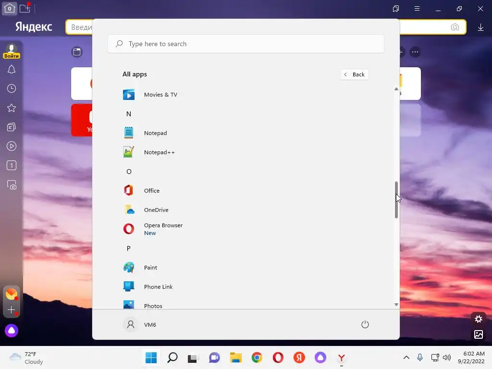Open the tab counter icon showing 1
This screenshot has width=492, height=369.
[12, 165]
